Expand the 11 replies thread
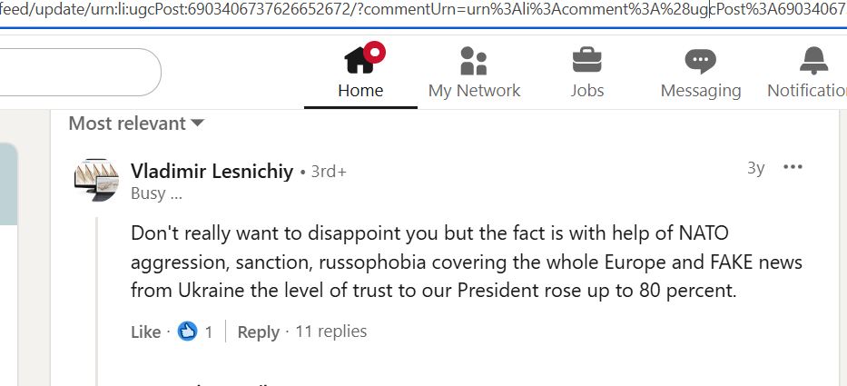 331,332
